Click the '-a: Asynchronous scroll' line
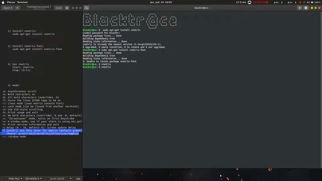The image size is (322, 181). [x=19, y=92]
